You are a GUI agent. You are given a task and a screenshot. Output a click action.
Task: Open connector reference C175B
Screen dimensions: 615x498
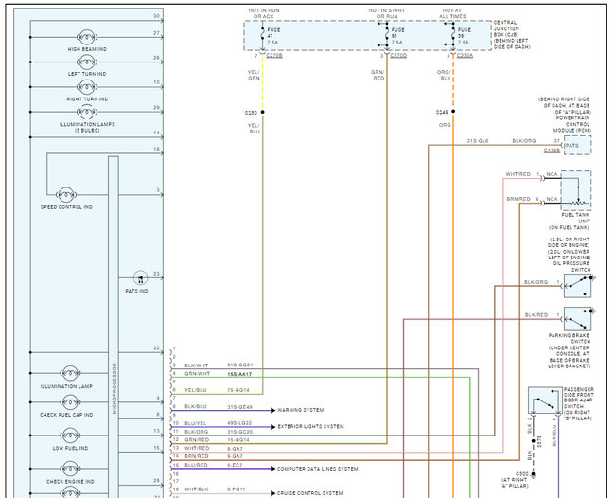pyautogui.click(x=552, y=151)
